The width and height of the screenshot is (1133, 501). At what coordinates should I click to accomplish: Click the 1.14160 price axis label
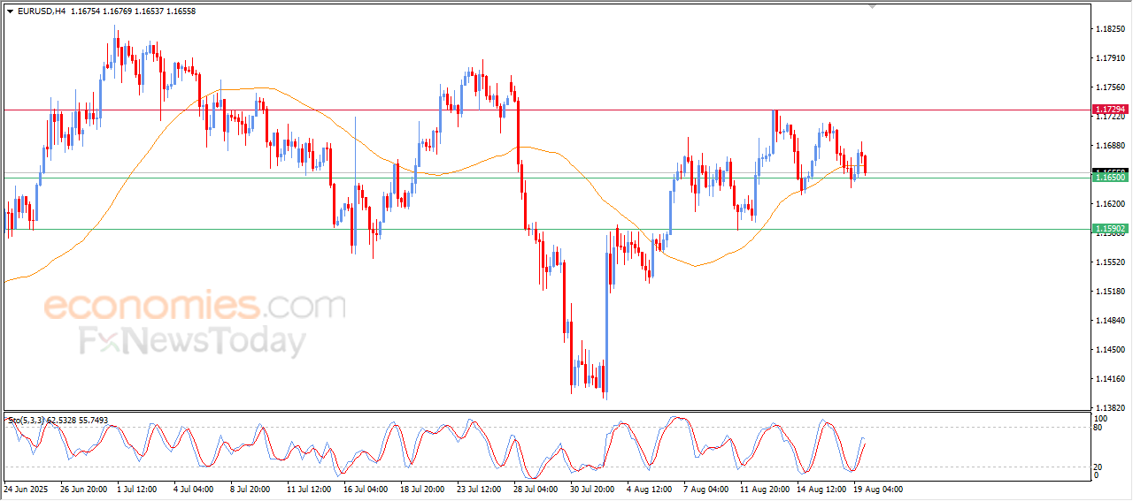[x=1110, y=379]
